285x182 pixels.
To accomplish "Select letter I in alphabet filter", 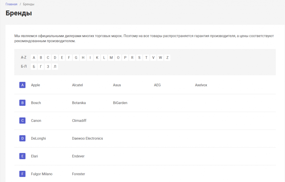I will tap(90, 58).
